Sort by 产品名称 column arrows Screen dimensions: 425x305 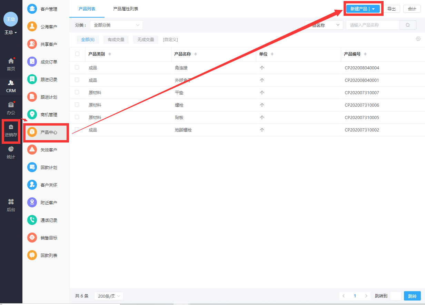tap(196, 54)
